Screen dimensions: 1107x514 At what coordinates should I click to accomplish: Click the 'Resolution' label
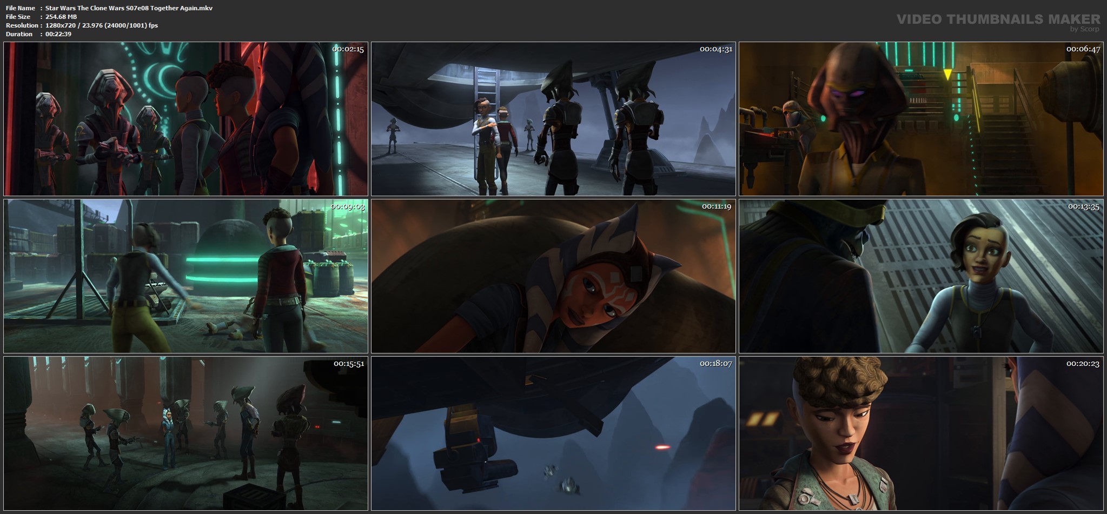(x=22, y=25)
